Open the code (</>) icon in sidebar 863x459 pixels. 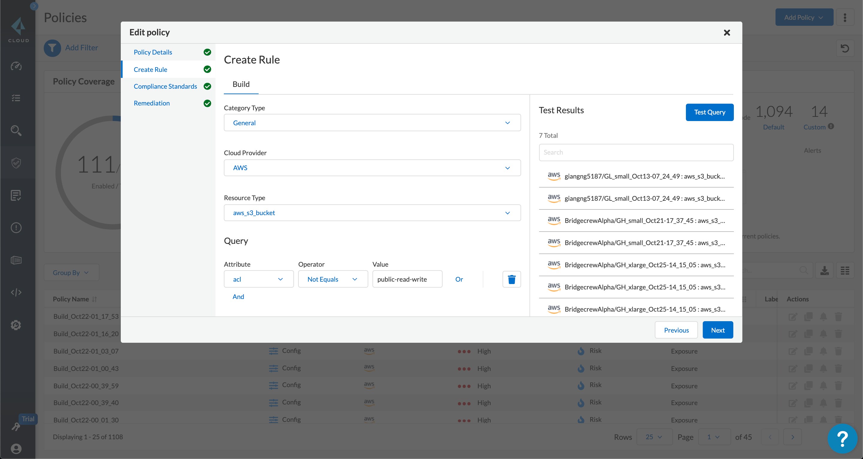click(16, 292)
